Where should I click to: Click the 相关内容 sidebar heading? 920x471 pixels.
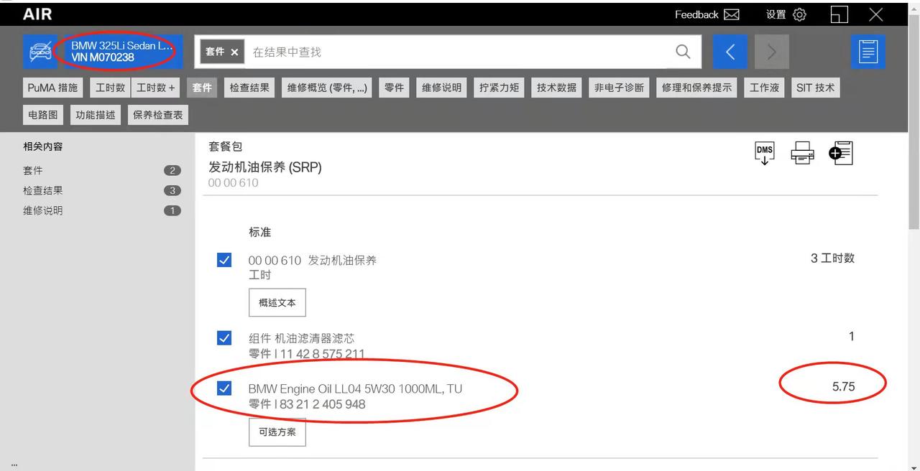[43, 146]
